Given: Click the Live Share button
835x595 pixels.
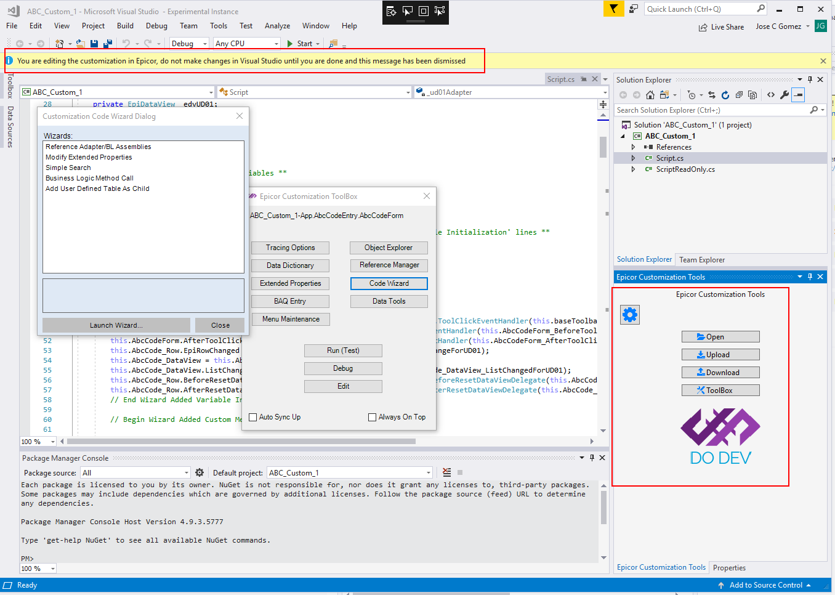Looking at the screenshot, I should point(721,27).
